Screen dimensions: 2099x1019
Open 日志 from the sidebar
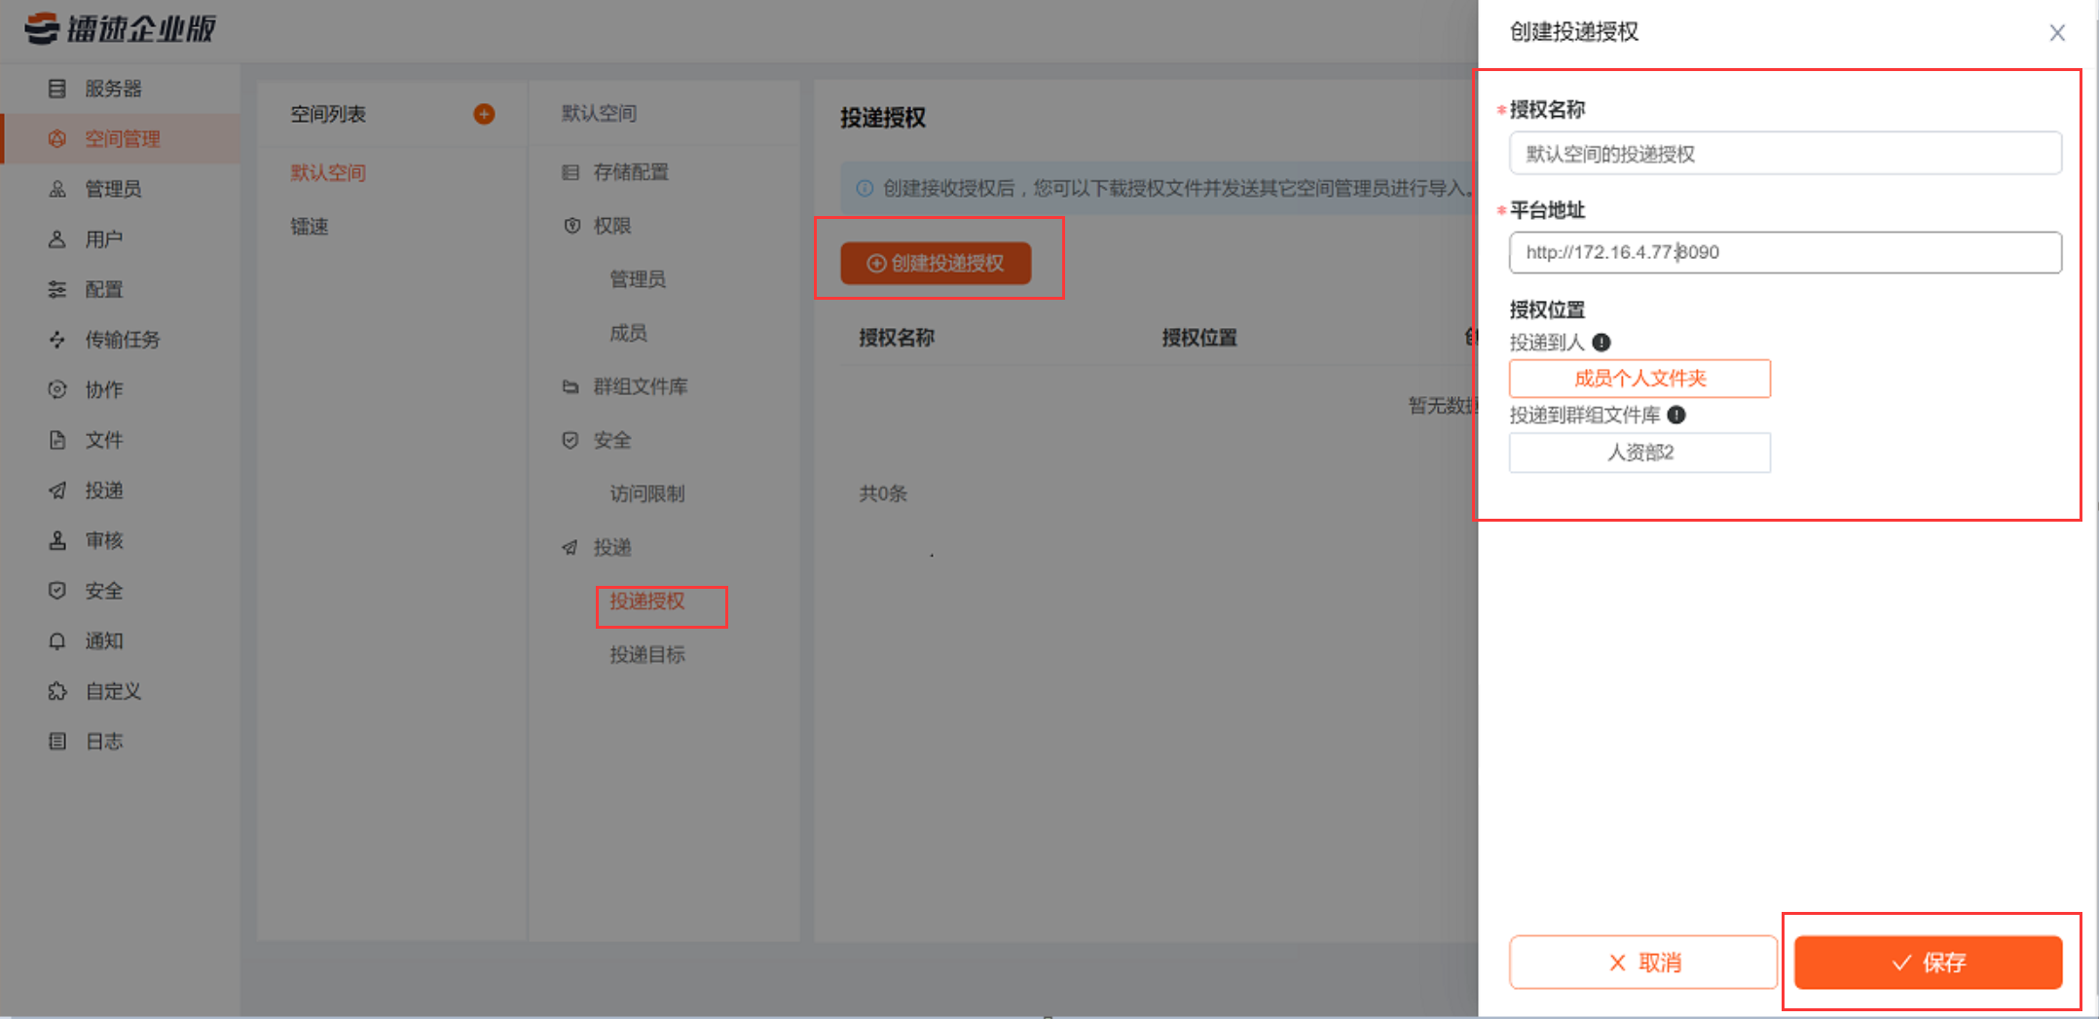coord(103,742)
